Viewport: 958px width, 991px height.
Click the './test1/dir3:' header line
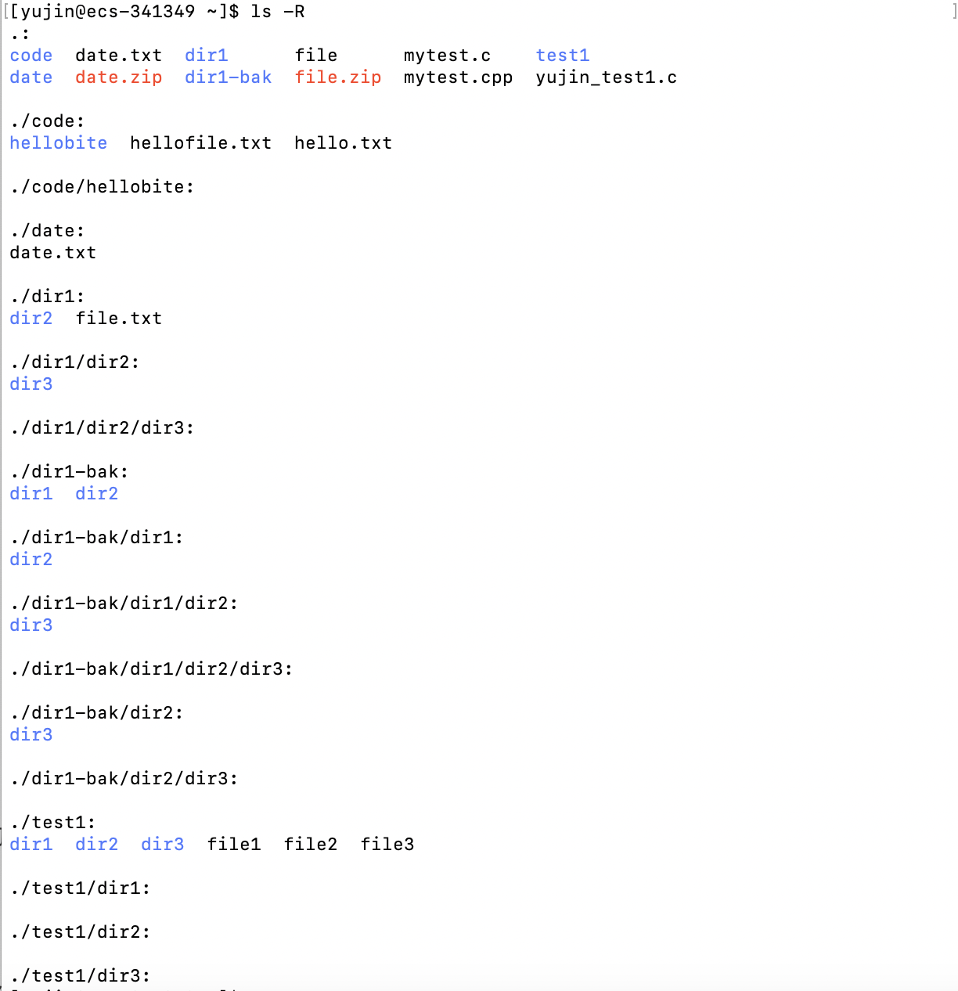[x=81, y=976]
